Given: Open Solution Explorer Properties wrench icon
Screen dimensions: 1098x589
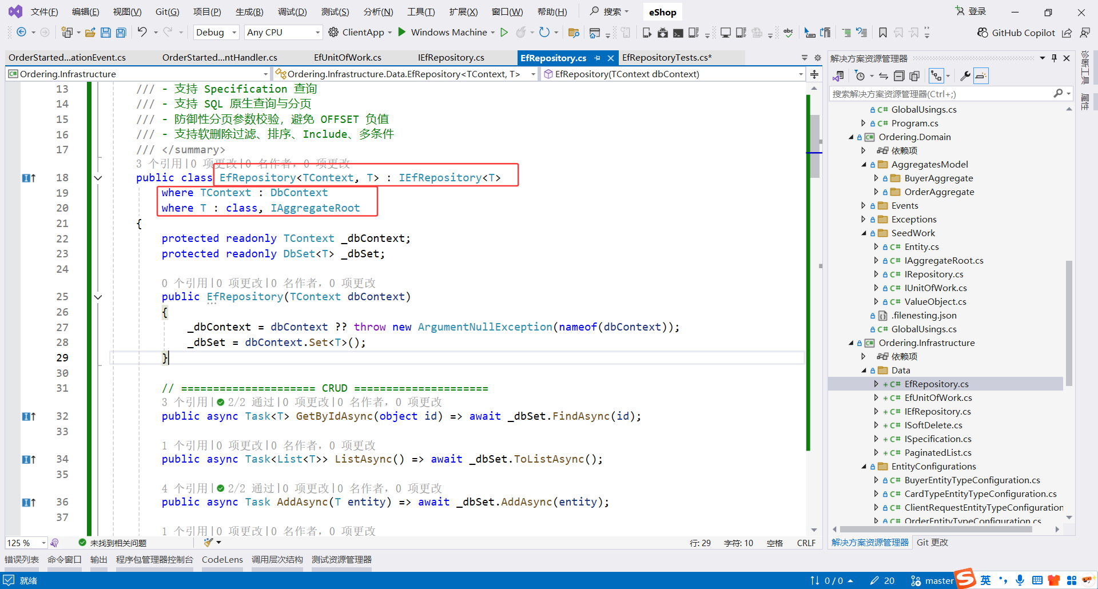Looking at the screenshot, I should (x=965, y=75).
